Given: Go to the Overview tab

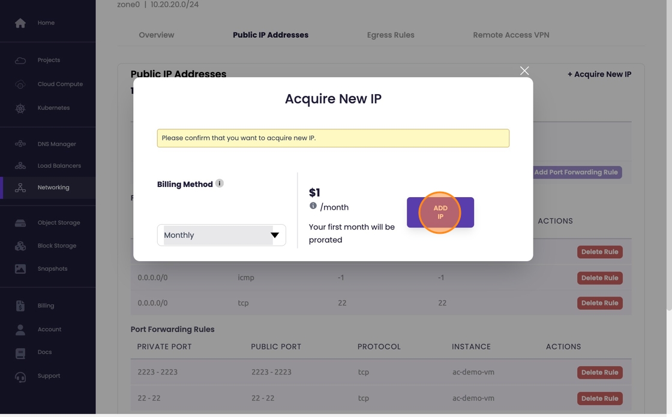Looking at the screenshot, I should pyautogui.click(x=157, y=35).
